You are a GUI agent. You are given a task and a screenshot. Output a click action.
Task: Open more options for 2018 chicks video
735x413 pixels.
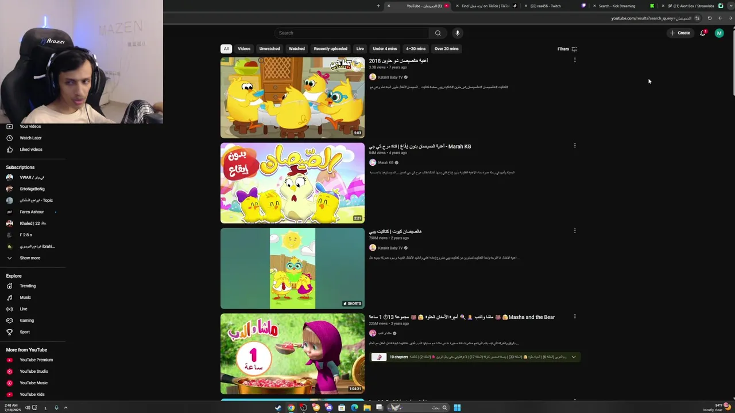(575, 60)
